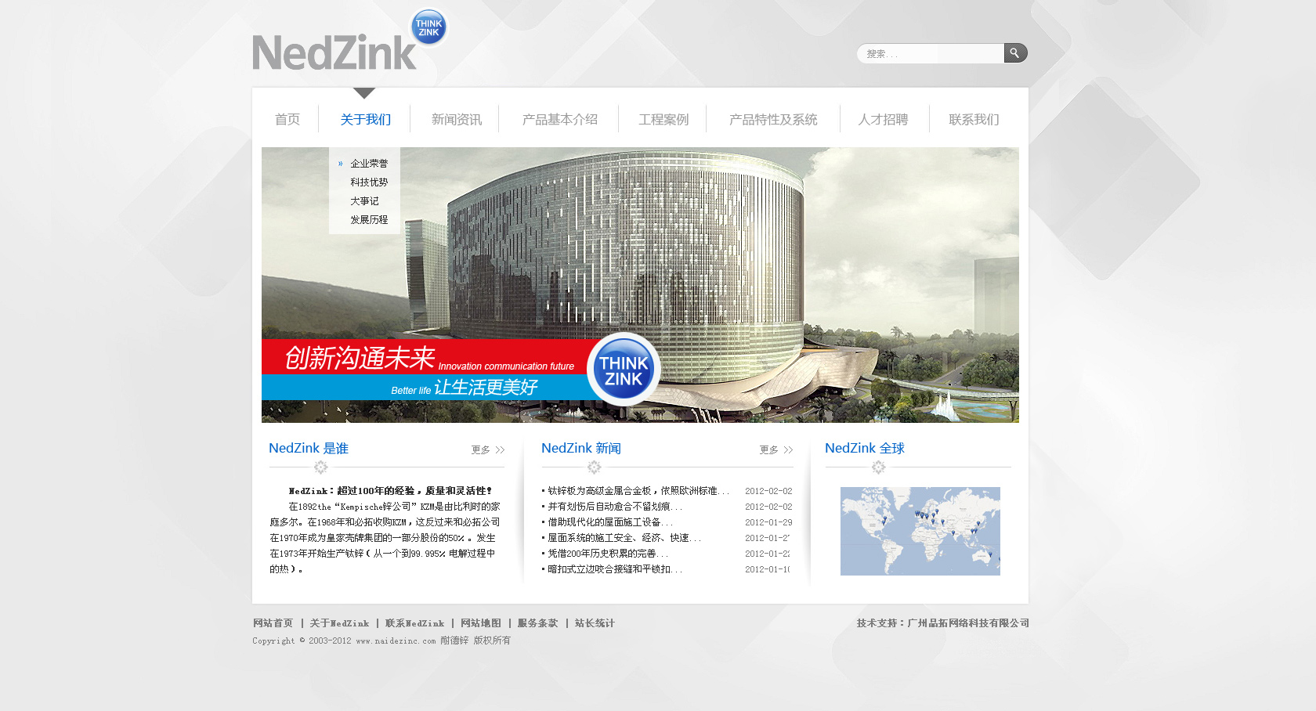
Task: Select 科技优势 in the dropdown submenu
Action: [369, 182]
